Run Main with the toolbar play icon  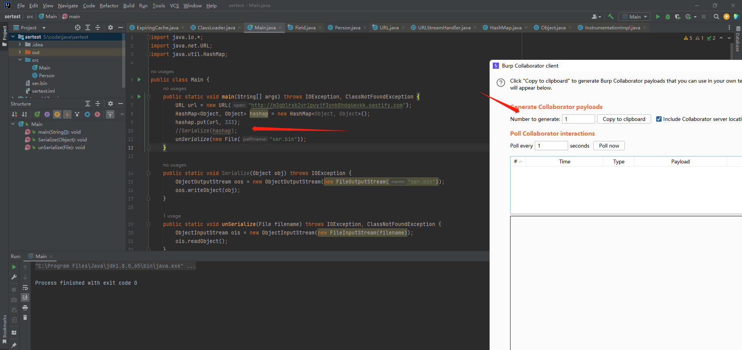click(x=658, y=17)
